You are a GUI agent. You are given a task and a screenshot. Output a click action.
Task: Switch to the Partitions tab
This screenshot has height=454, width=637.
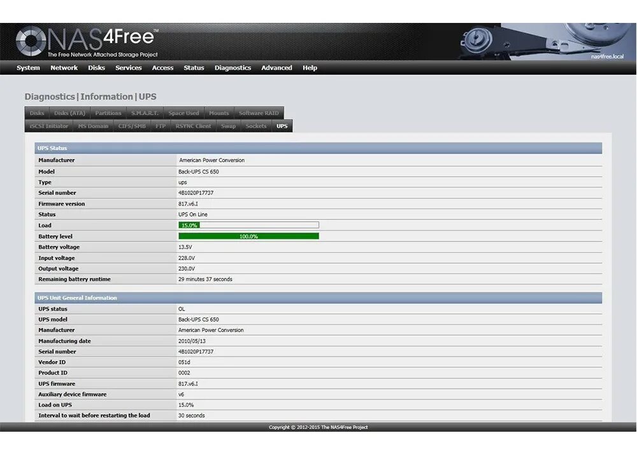pos(108,113)
